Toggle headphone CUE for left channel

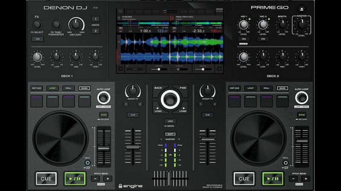coord(133,115)
